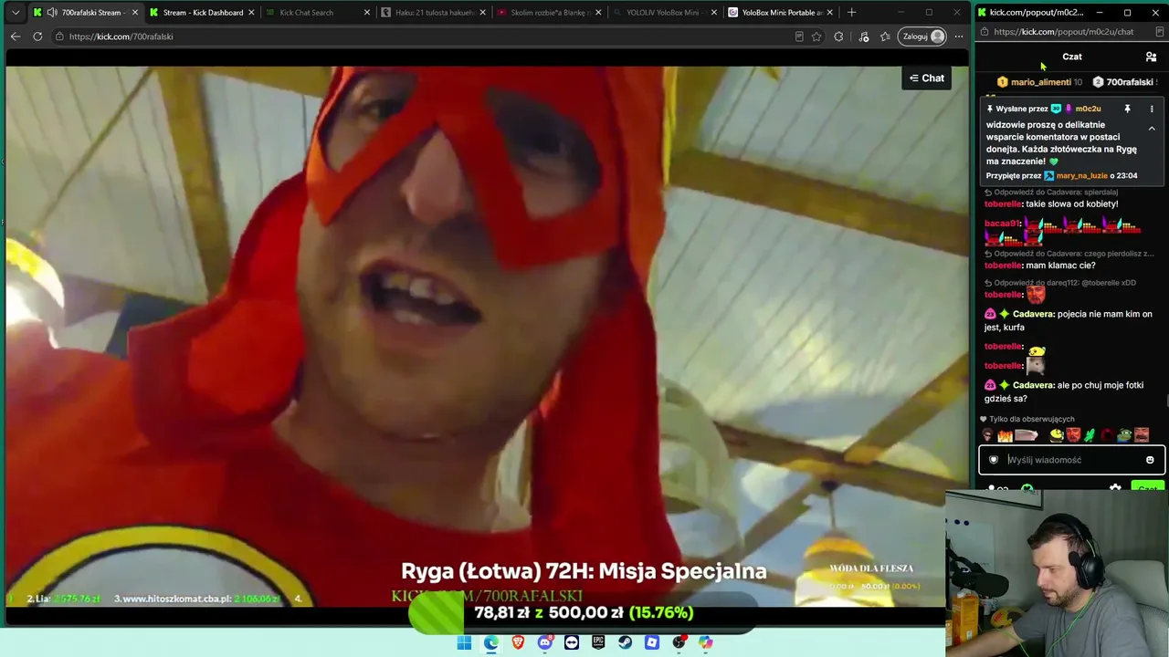The height and width of the screenshot is (657, 1169).
Task: Open the browser extensions icon
Action: pos(838,36)
